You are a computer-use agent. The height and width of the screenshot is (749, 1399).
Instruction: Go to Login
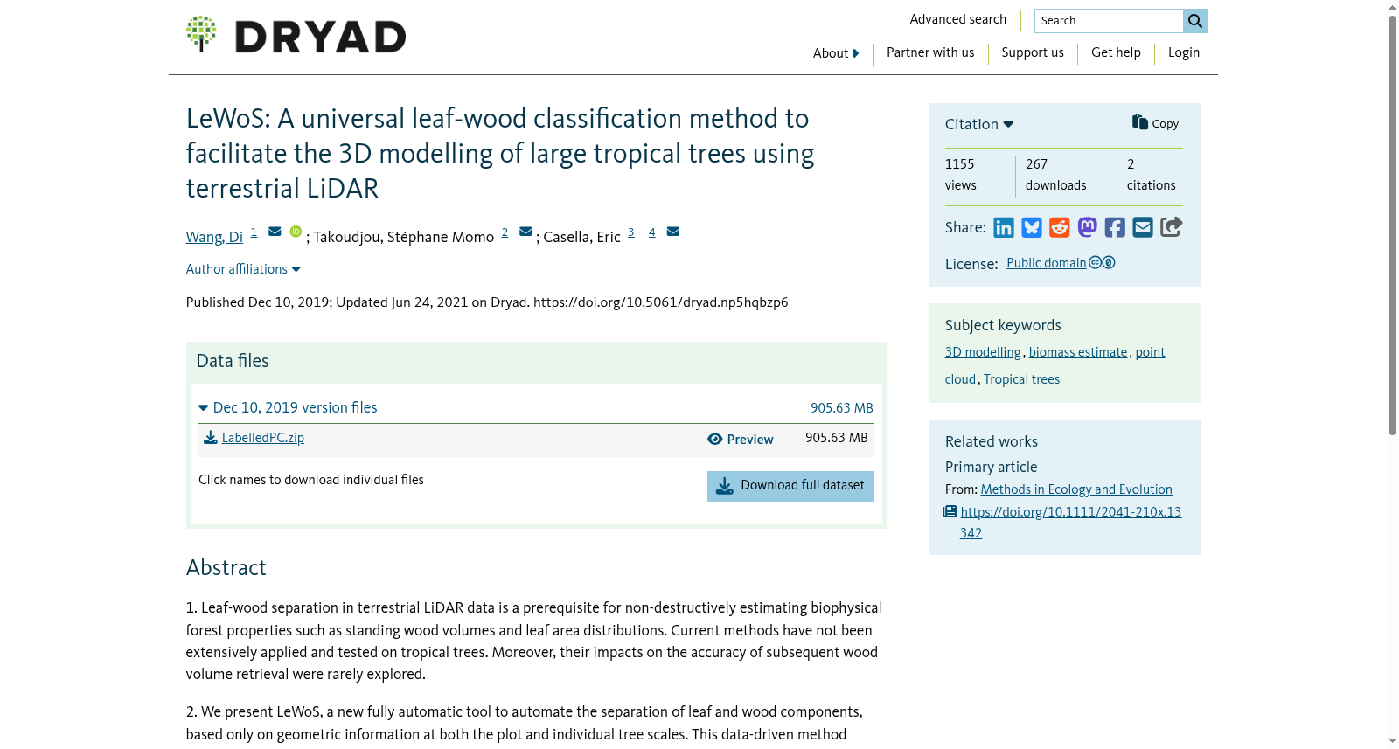[1184, 52]
